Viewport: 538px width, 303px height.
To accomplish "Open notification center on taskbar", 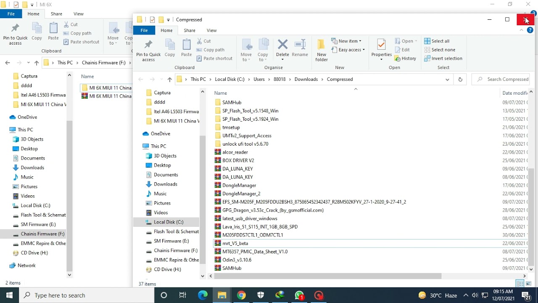I will 525,295.
